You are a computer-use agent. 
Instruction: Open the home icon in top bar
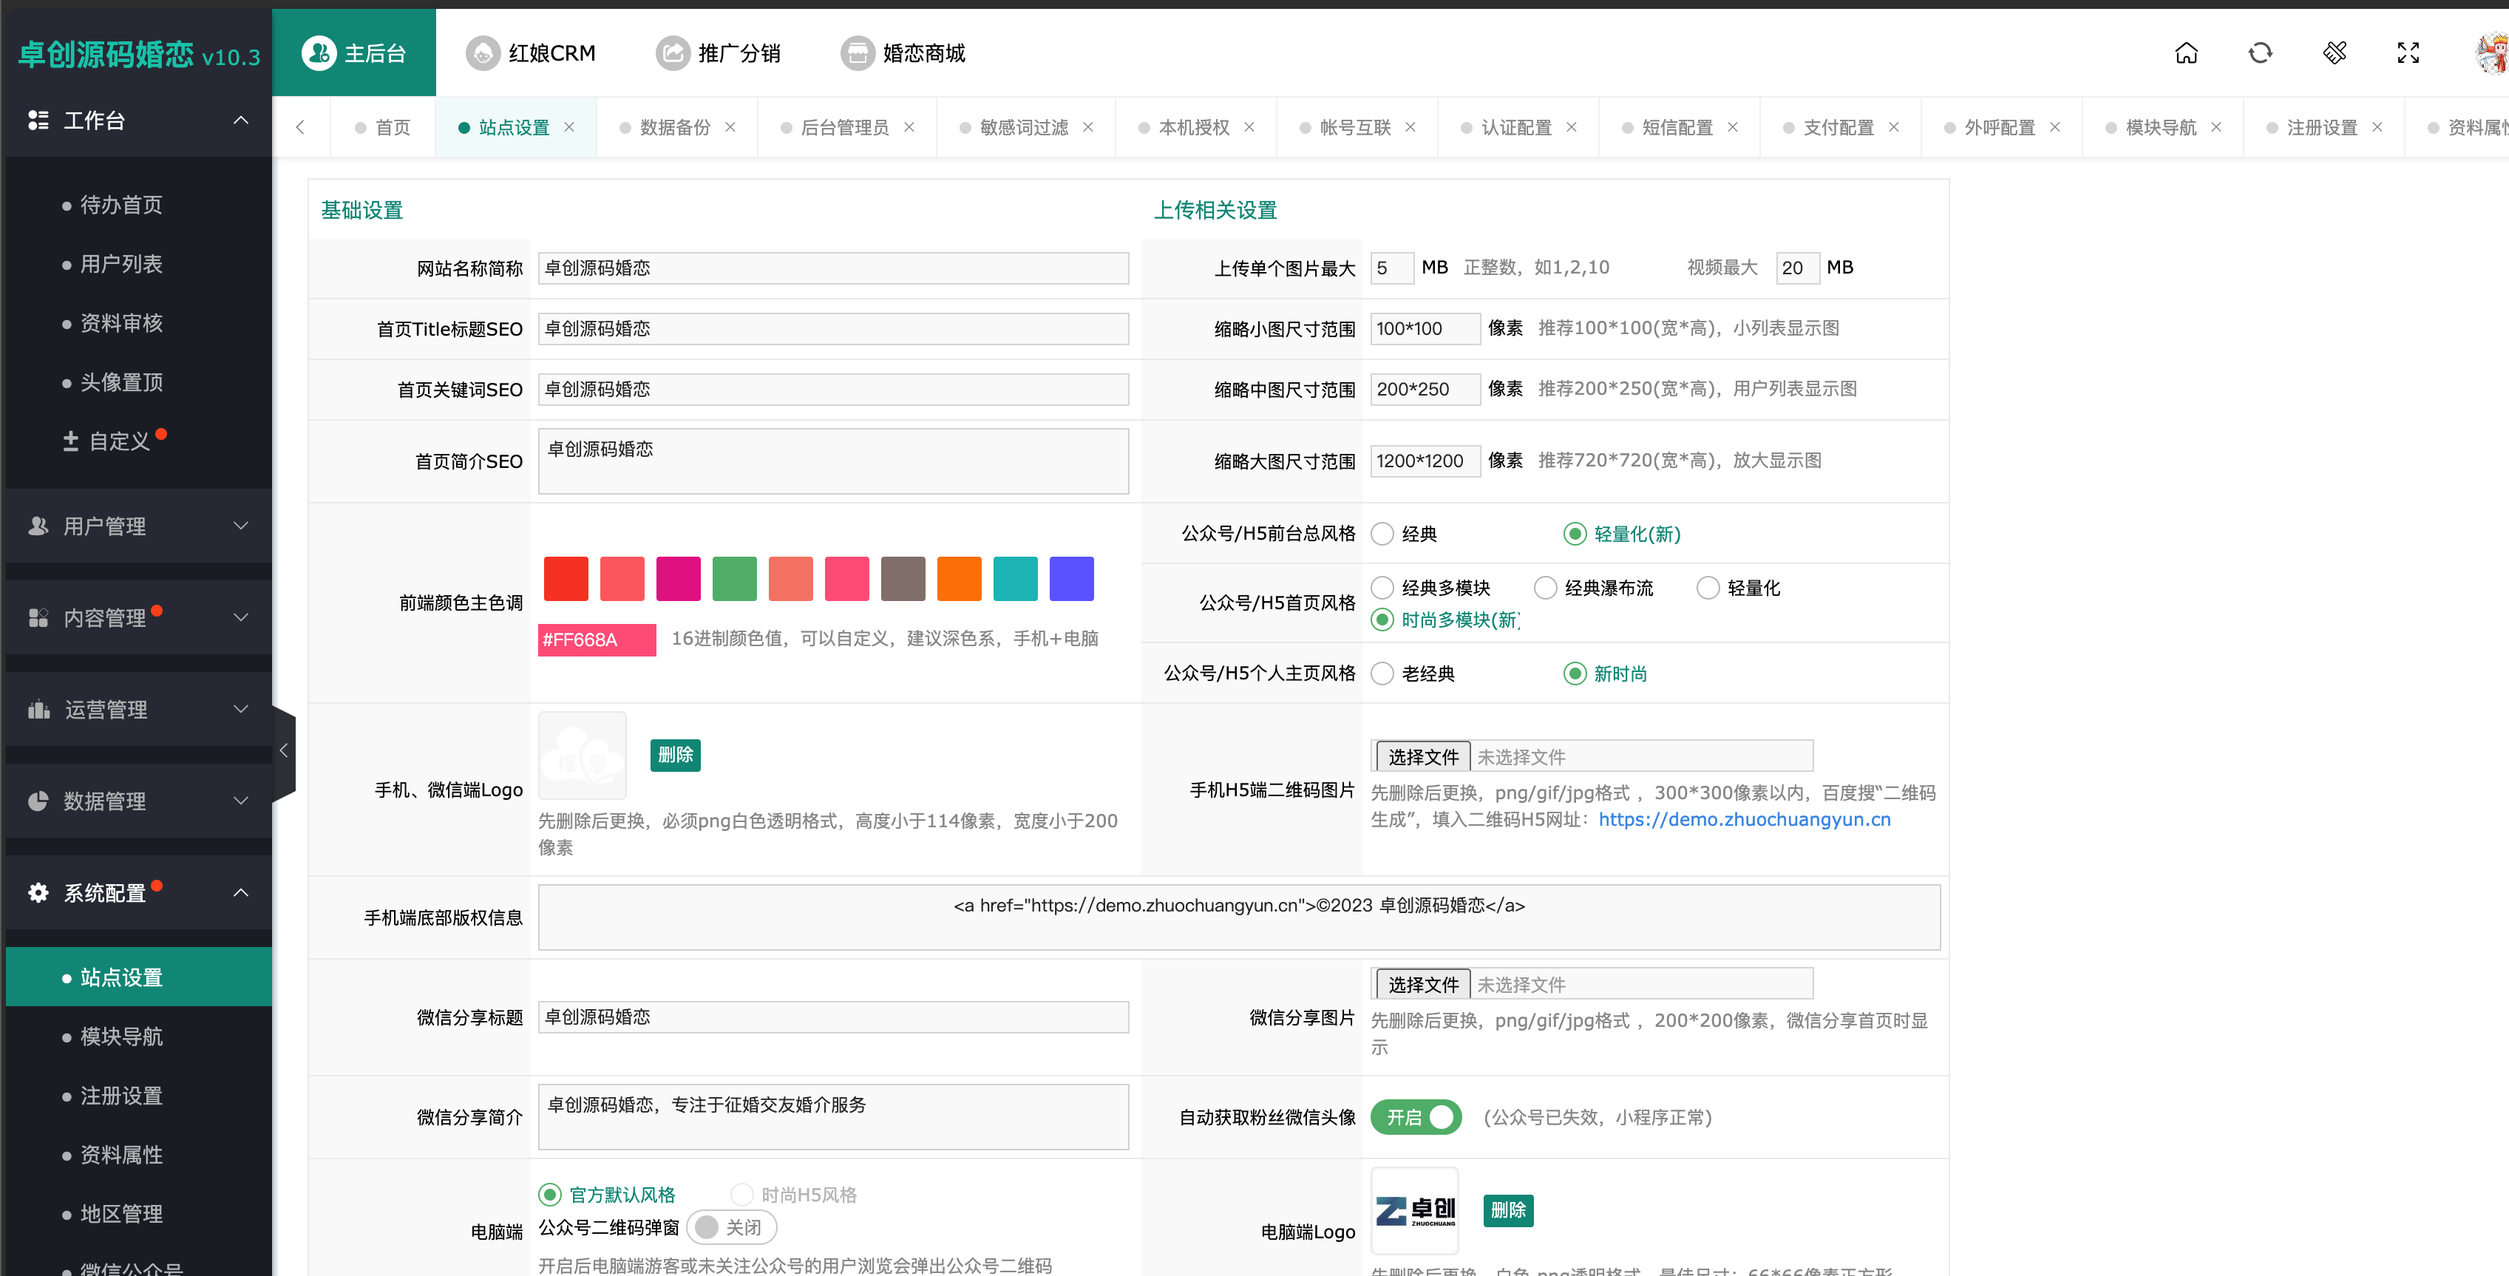click(x=2186, y=52)
